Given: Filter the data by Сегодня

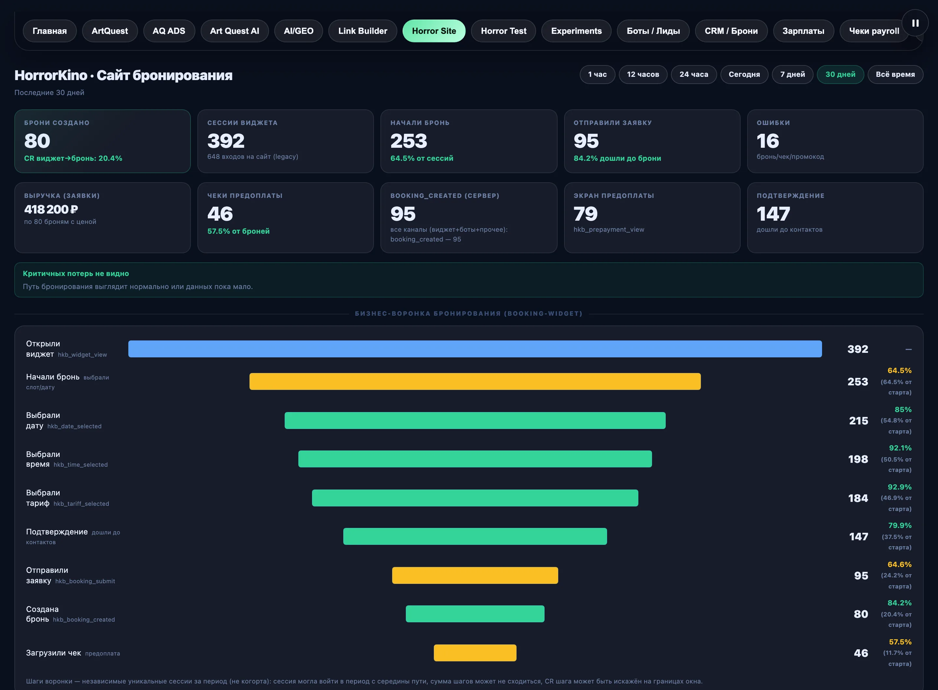Looking at the screenshot, I should 744,74.
